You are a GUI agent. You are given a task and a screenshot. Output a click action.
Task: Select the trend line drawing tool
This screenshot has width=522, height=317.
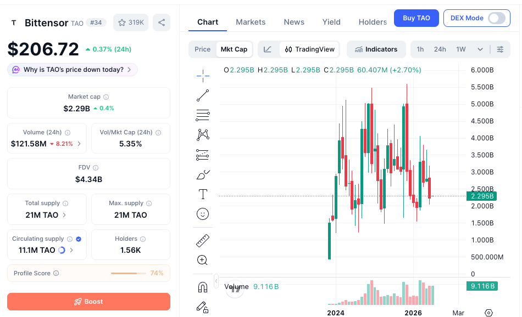pyautogui.click(x=203, y=95)
